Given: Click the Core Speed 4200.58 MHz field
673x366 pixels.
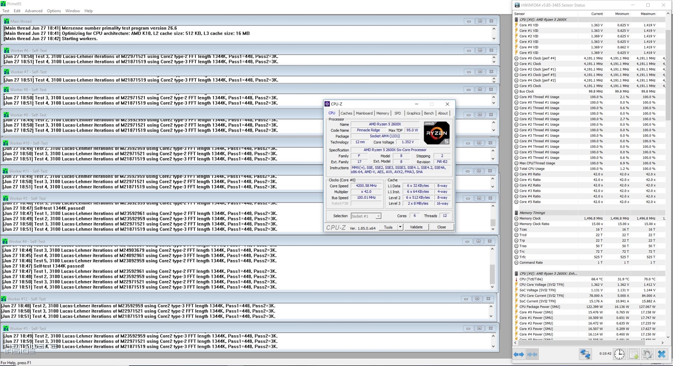Looking at the screenshot, I should [366, 186].
